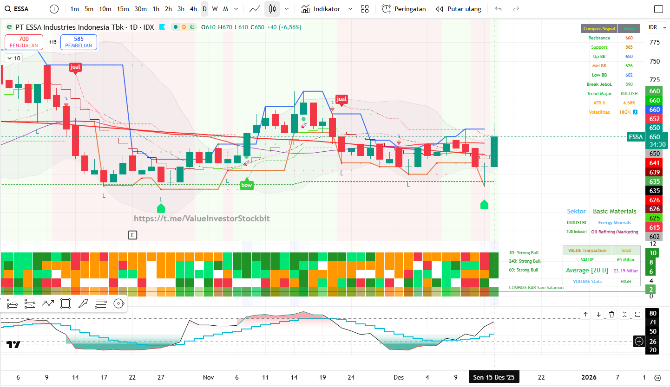Click the circle target icon in drawing toolbar
Screen dimensions: 670x387
click(118, 303)
